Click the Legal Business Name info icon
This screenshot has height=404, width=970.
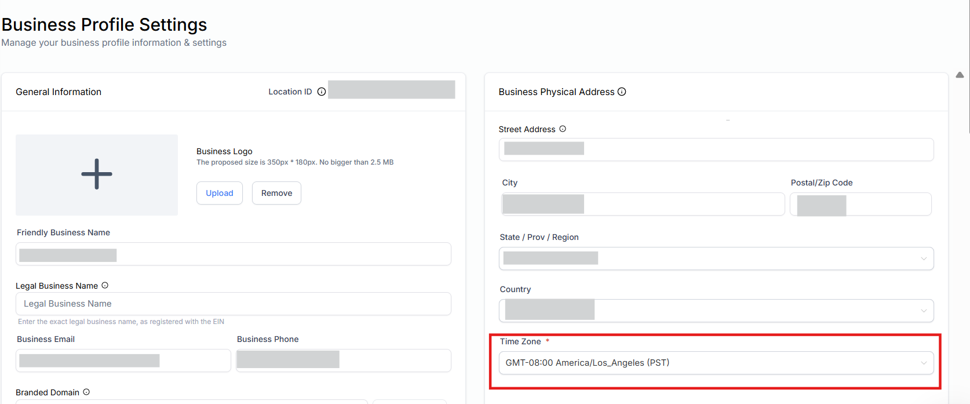coord(105,285)
